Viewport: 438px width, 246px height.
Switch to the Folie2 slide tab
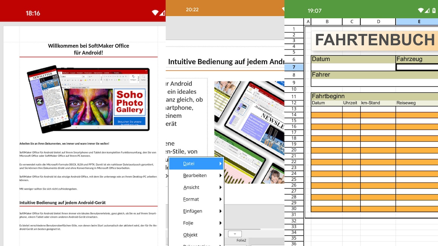click(x=241, y=240)
